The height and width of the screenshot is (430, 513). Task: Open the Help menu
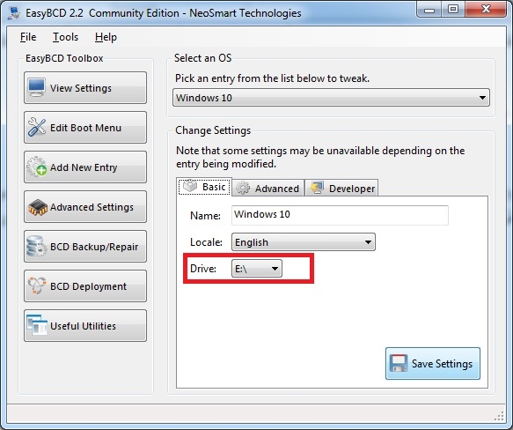coord(106,37)
